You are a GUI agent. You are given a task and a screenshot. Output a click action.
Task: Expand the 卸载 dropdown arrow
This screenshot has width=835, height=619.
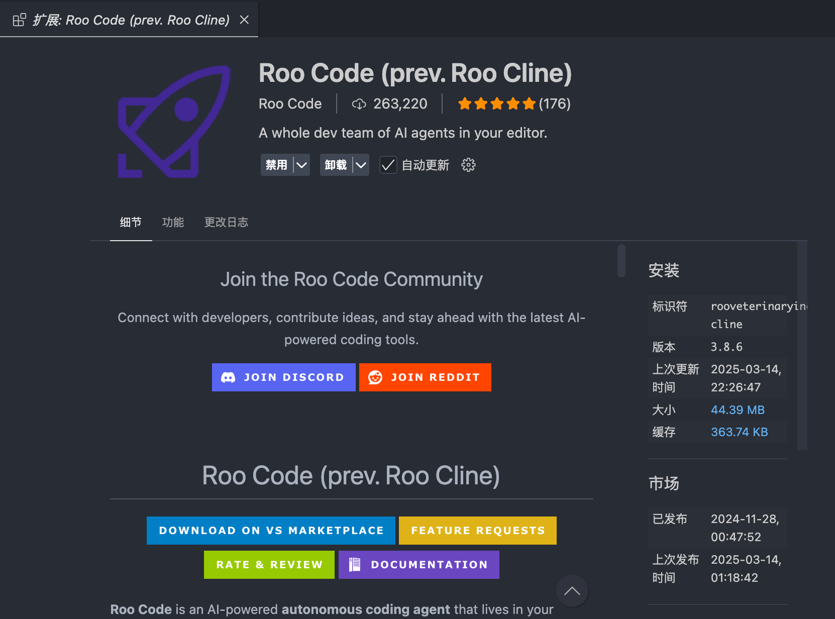pyautogui.click(x=361, y=165)
